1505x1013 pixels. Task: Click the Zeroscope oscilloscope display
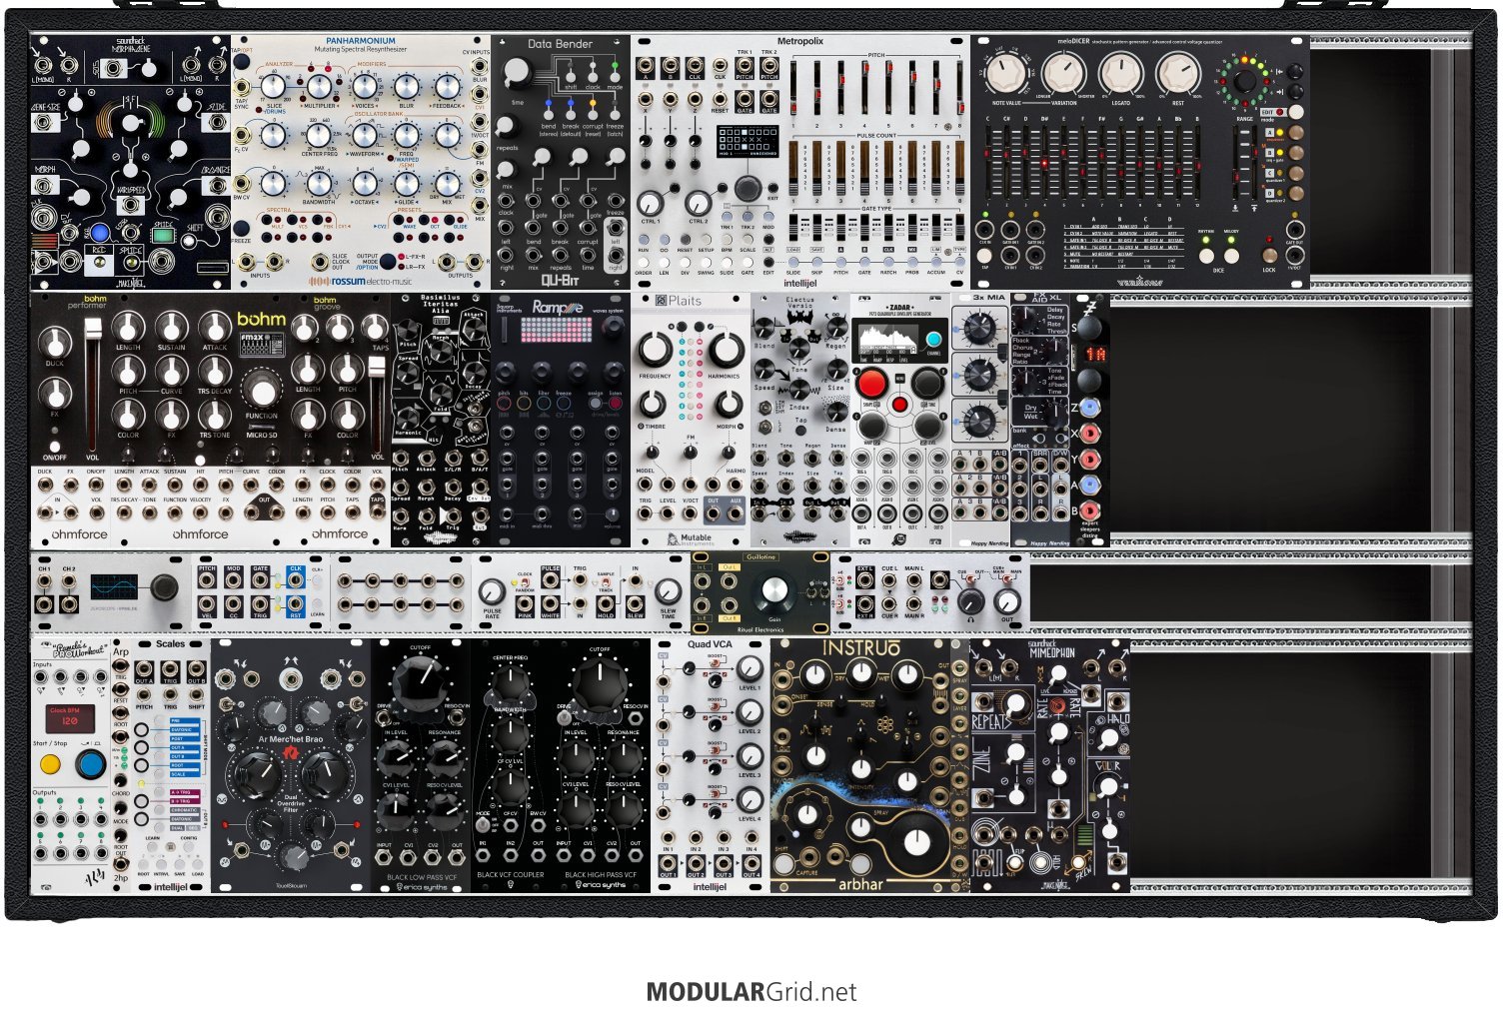coord(116,586)
